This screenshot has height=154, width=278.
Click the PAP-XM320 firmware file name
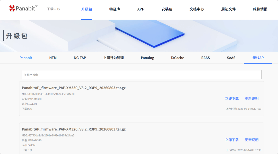[74, 129]
